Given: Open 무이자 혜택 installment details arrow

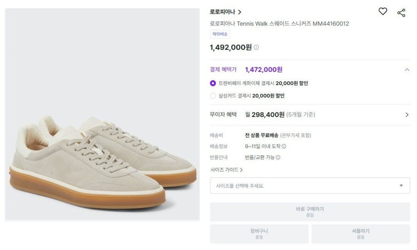Looking at the screenshot, I should pyautogui.click(x=406, y=114).
